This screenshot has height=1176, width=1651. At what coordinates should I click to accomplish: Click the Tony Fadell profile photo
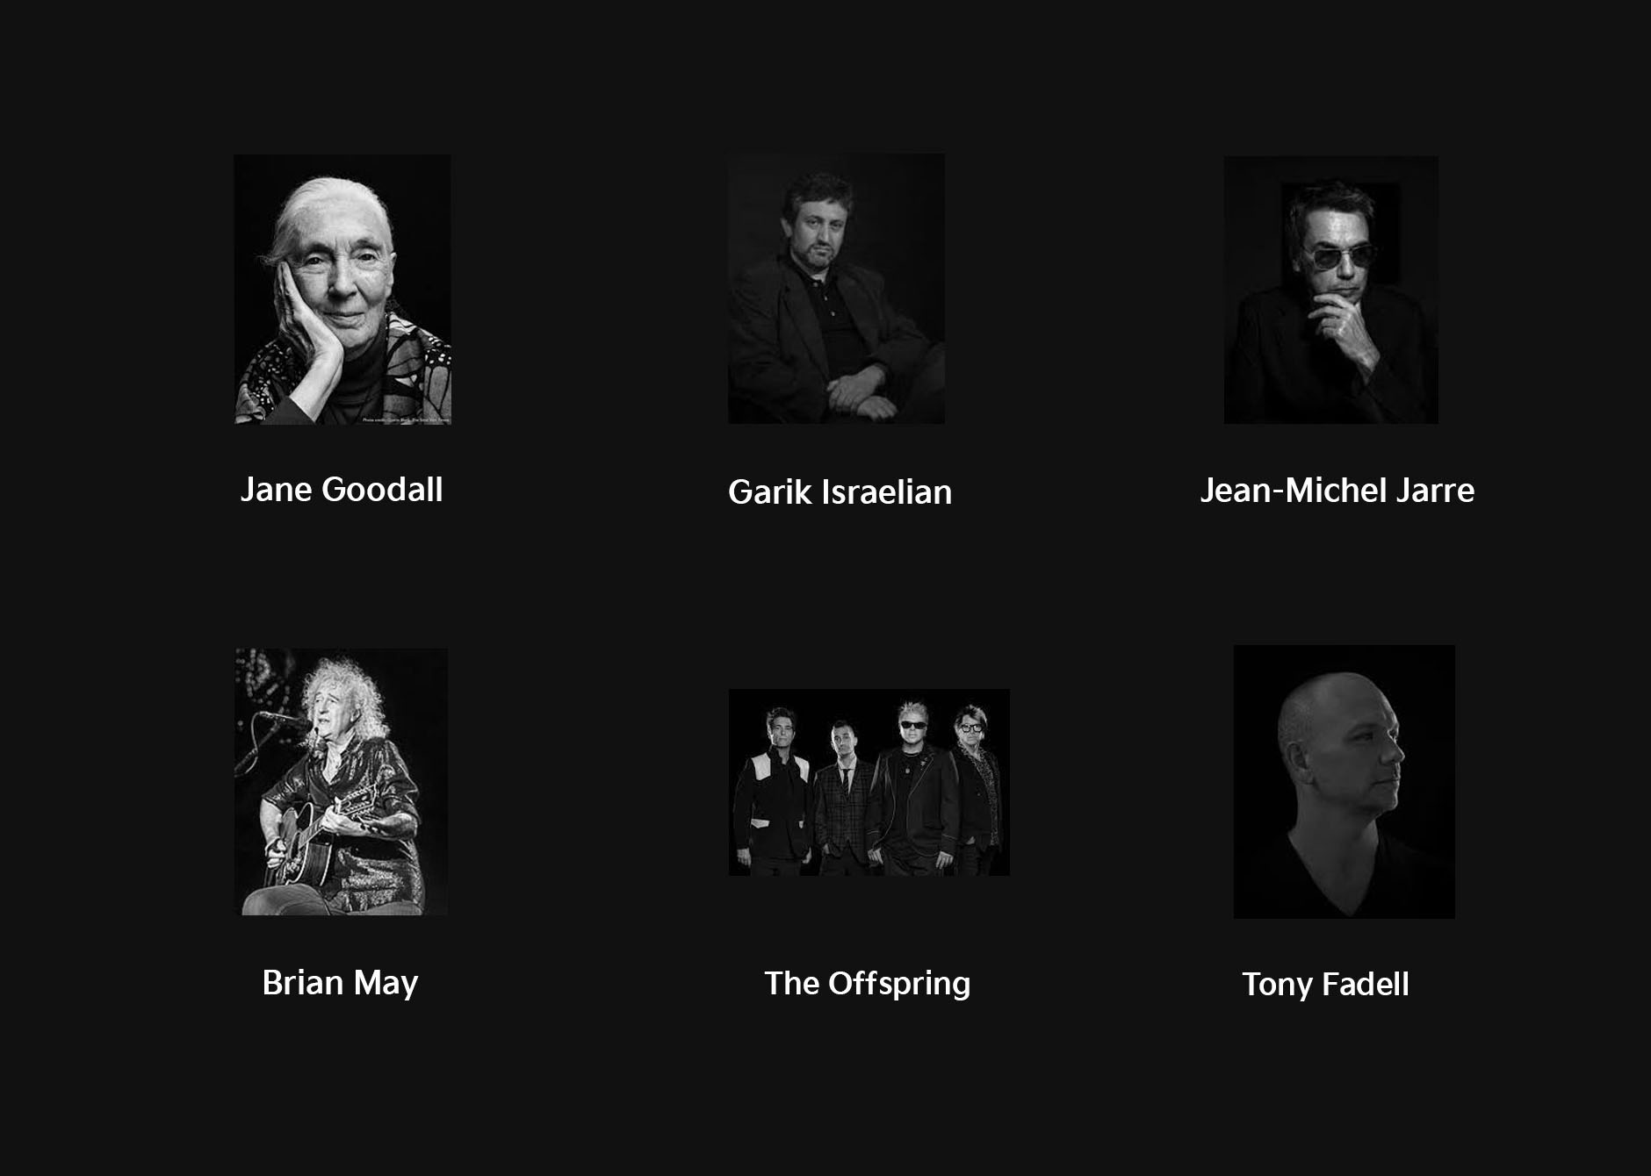1345,782
